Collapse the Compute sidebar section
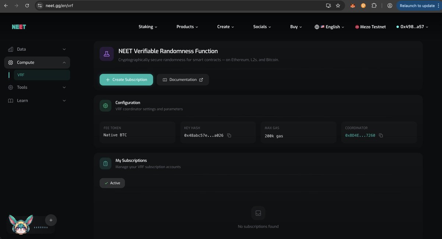Image resolution: width=442 pixels, height=239 pixels. pos(37,63)
